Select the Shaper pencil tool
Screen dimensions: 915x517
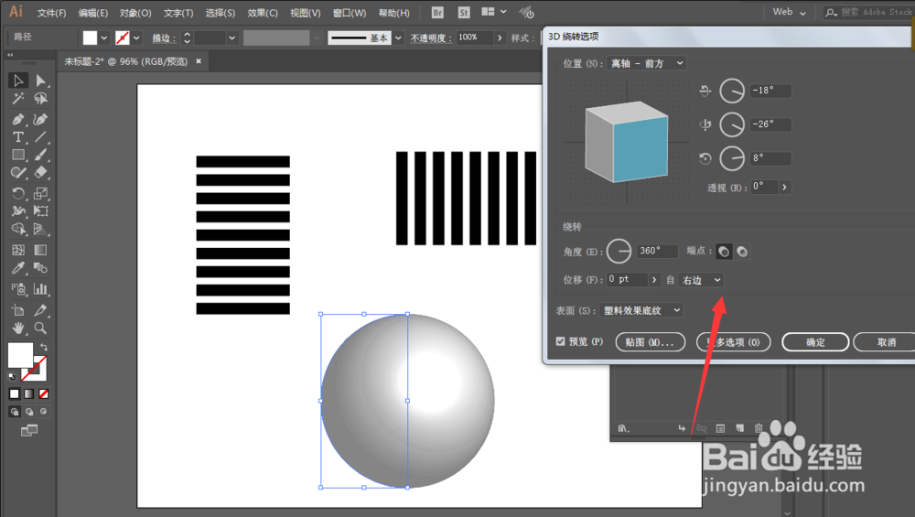(x=18, y=173)
